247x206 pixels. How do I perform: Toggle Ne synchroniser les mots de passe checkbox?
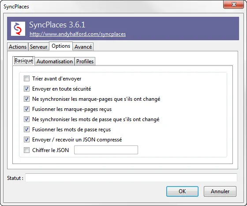(26, 119)
